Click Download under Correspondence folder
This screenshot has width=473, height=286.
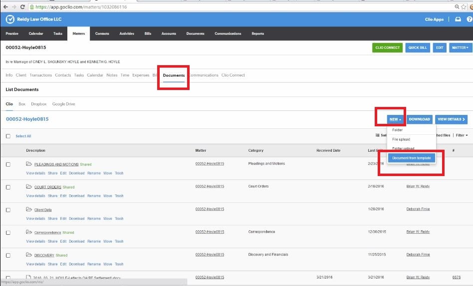(x=77, y=241)
